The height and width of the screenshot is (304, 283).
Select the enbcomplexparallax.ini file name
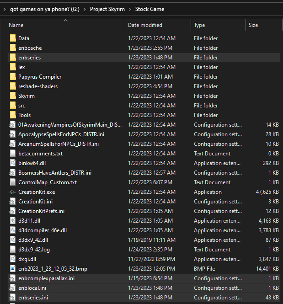pyautogui.click(x=46, y=278)
